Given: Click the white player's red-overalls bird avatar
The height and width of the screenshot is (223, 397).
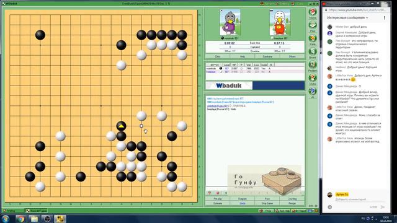Looking at the screenshot, I should click(x=280, y=22).
